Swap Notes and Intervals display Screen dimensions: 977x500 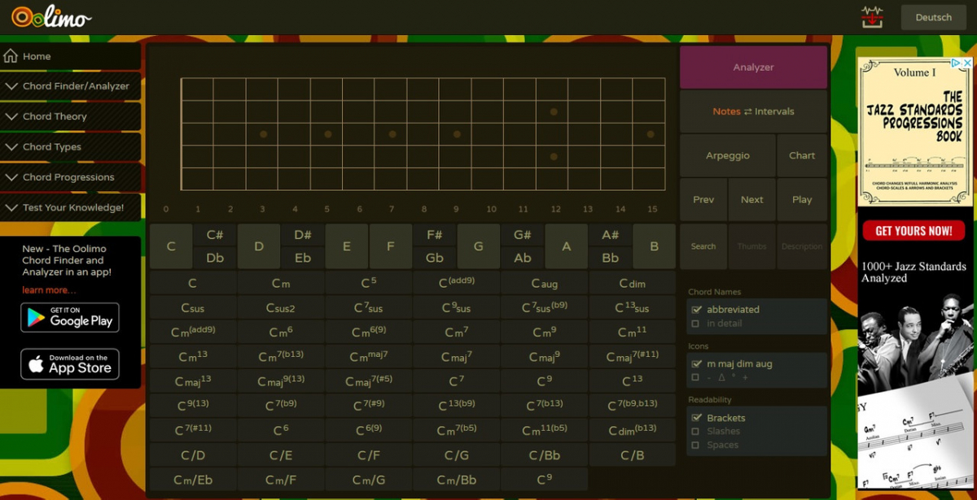coord(753,111)
